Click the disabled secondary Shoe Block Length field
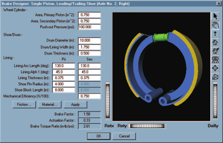This screenshot has width=223, height=143. [89, 90]
